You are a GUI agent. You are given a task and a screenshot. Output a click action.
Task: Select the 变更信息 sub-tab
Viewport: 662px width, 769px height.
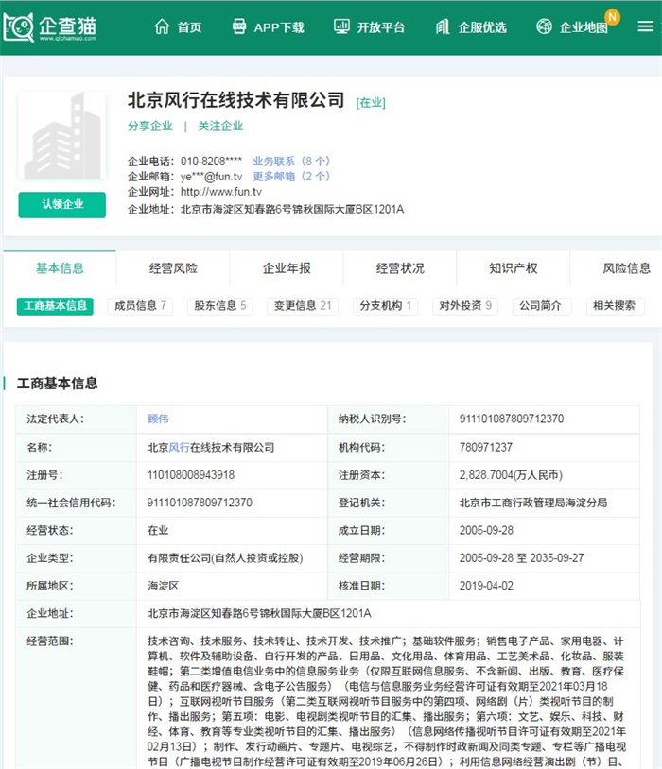301,306
